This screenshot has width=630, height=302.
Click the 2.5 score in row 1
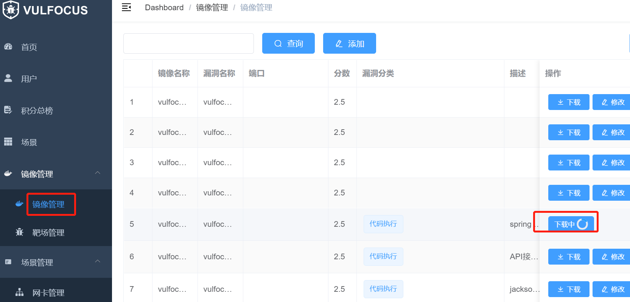(x=339, y=102)
